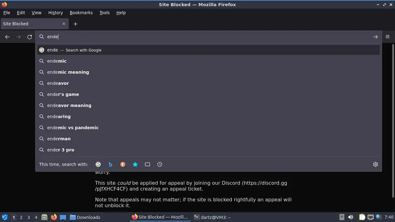Click the page's vertical scrollbar

tap(393, 121)
